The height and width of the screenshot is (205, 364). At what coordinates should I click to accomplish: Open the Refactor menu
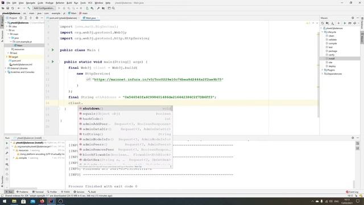tap(60, 3)
